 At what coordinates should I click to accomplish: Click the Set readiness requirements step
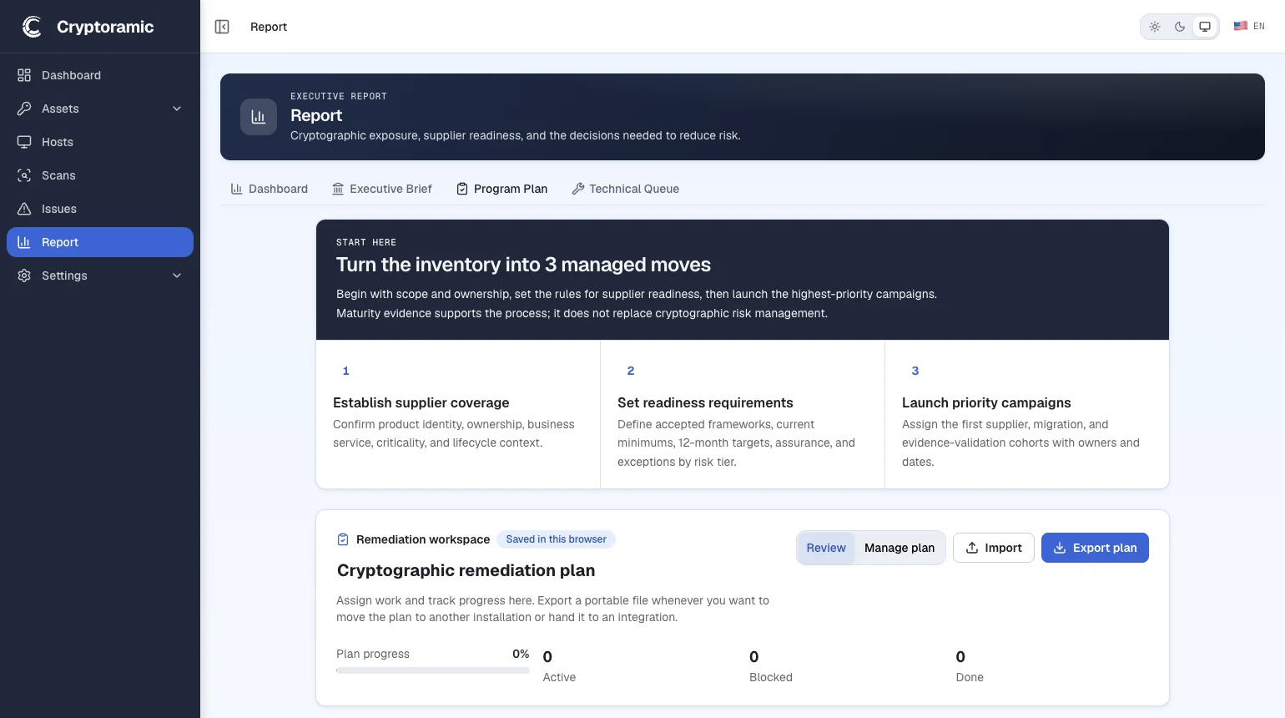tap(743, 414)
